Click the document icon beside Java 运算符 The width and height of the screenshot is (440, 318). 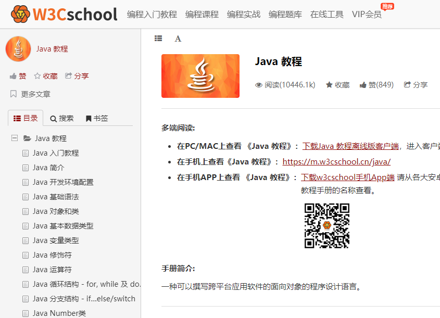point(26,270)
